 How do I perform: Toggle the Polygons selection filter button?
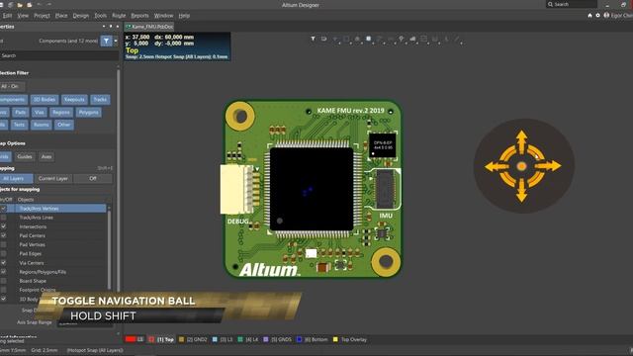click(88, 112)
